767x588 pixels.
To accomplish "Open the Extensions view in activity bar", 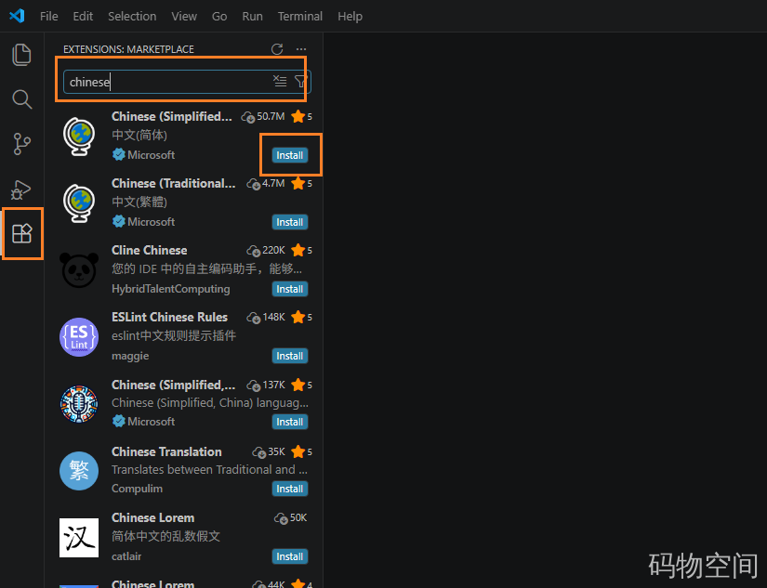I will pos(22,234).
